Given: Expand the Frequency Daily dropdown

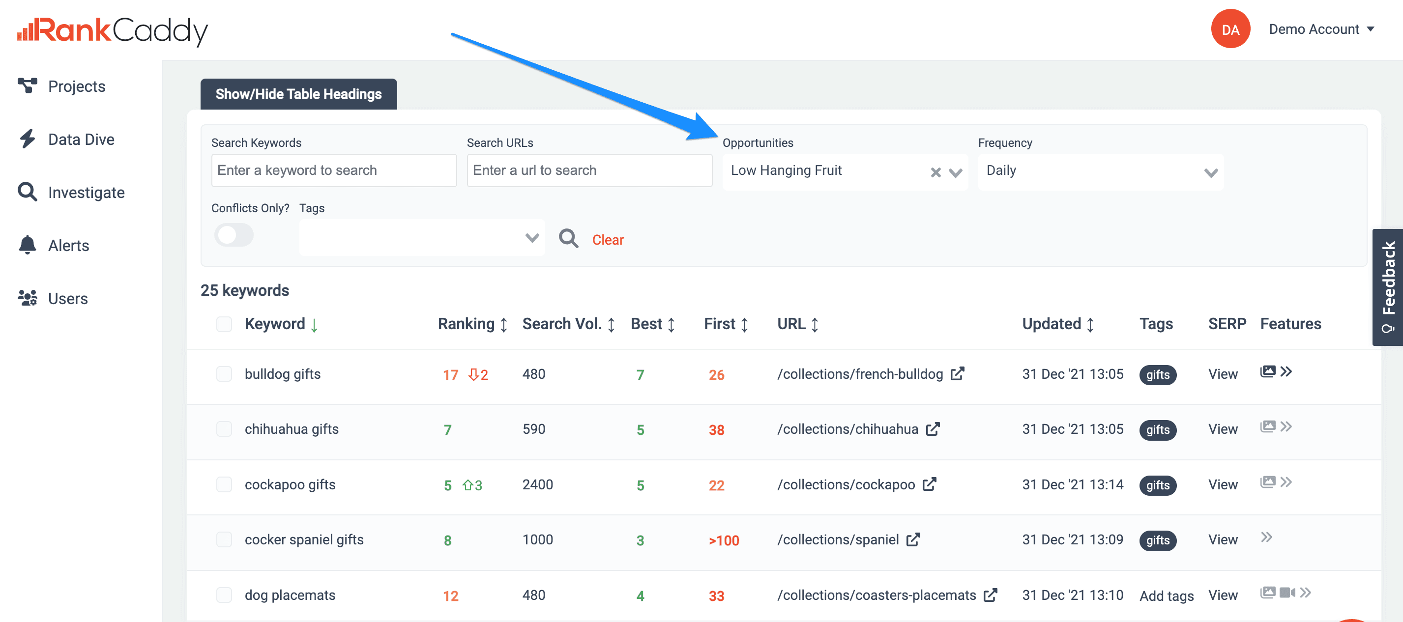Looking at the screenshot, I should coord(1101,172).
